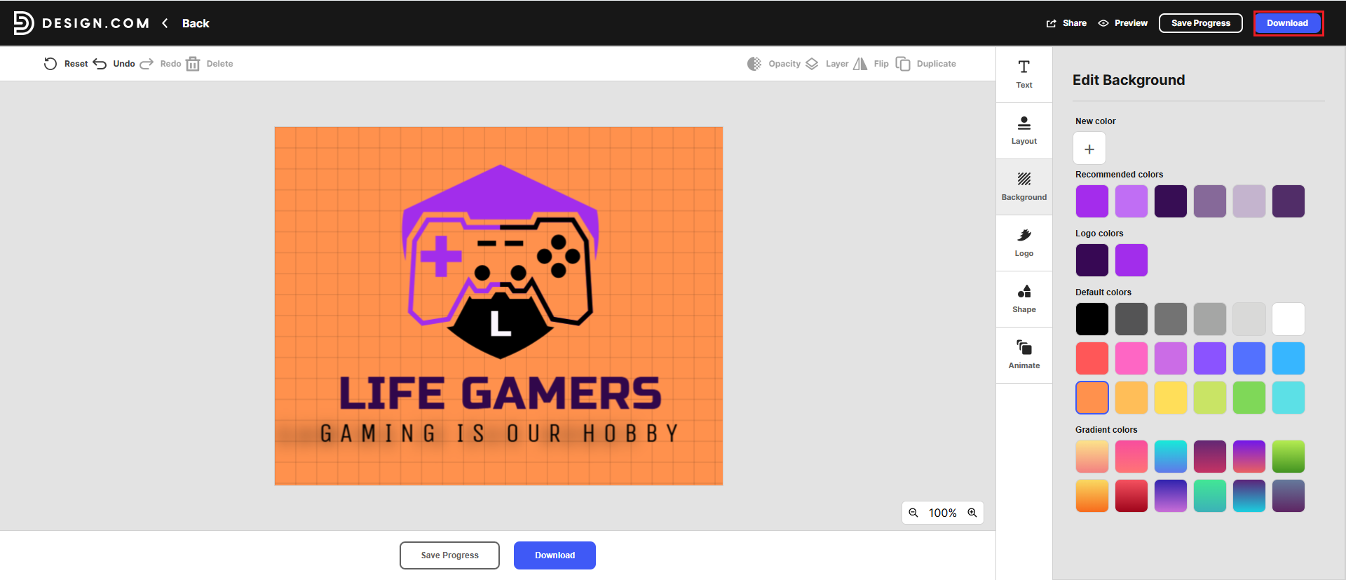This screenshot has width=1346, height=580.
Task: Click the Download button in the header
Action: [x=1288, y=23]
